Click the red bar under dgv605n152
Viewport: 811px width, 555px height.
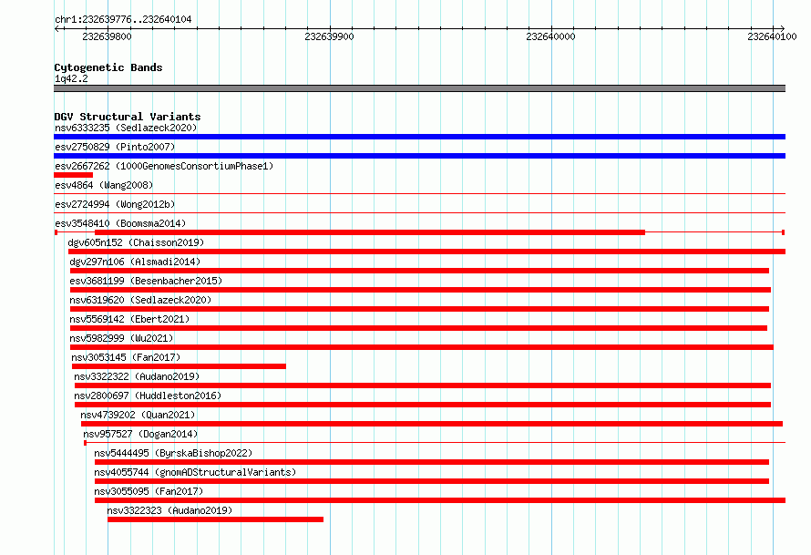(426, 252)
